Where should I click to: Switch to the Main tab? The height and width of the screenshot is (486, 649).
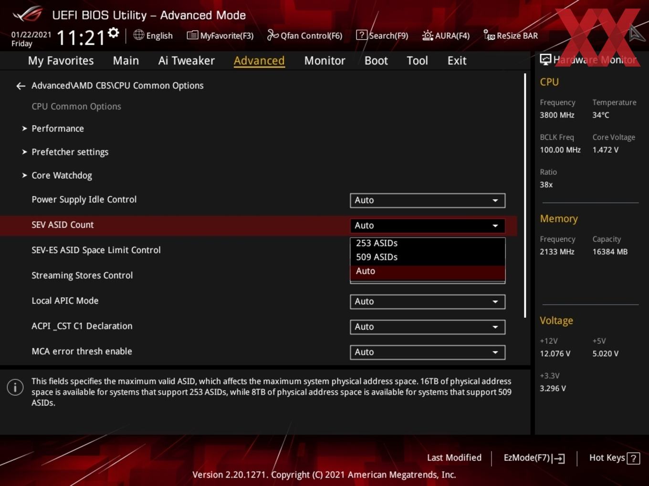coord(126,61)
